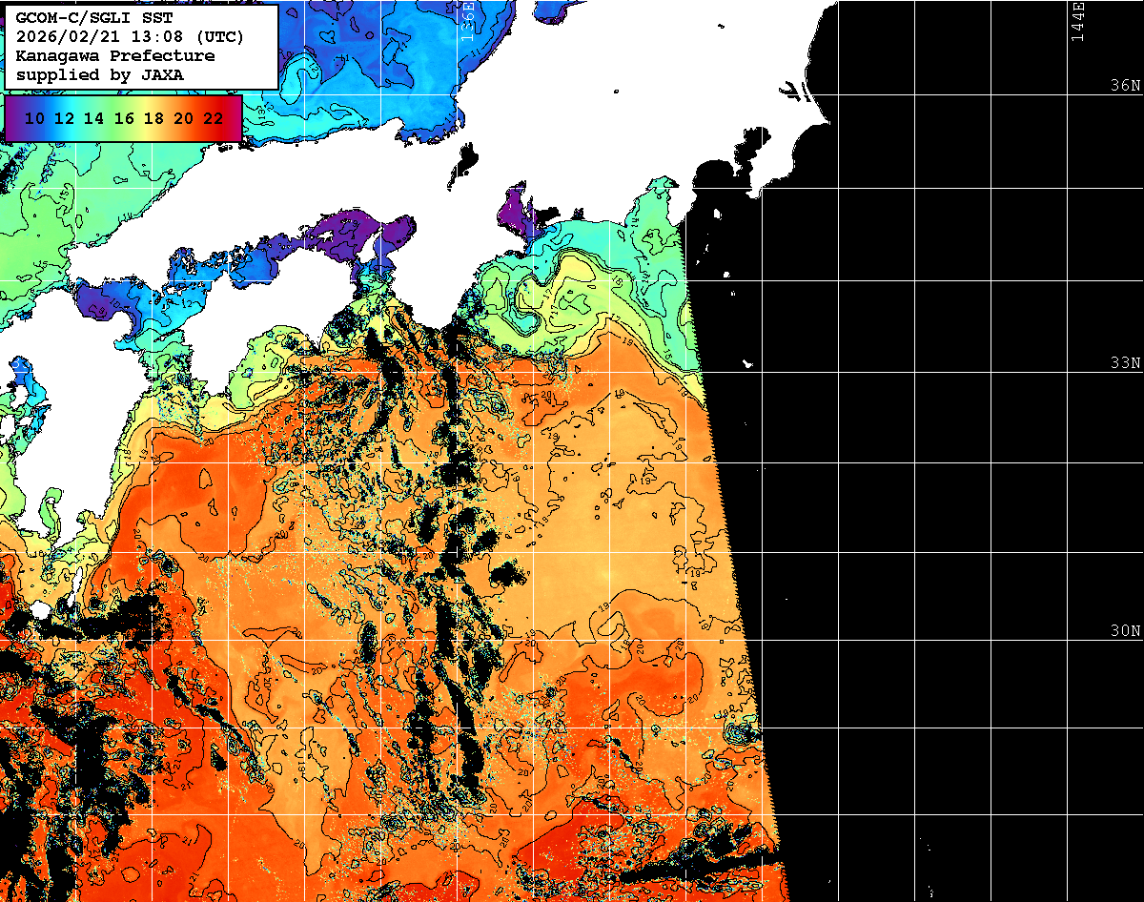The height and width of the screenshot is (902, 1144).
Task: Click the 36N latitude label
Action: click(x=1125, y=85)
